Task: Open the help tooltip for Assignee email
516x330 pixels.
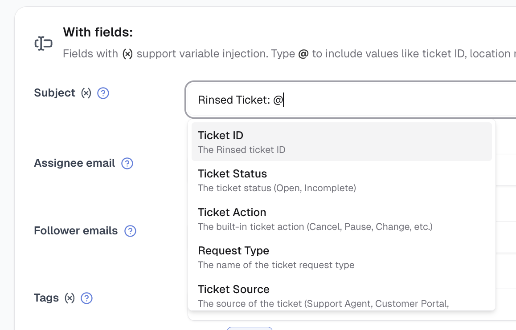Action: coord(127,164)
